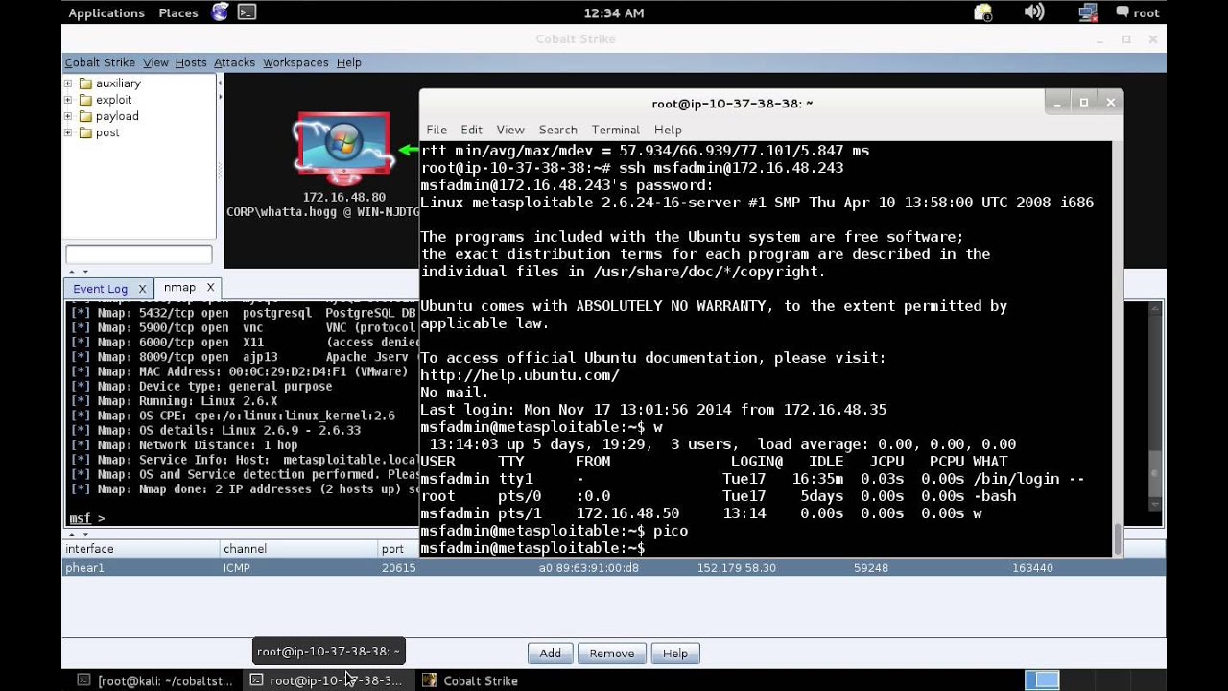Open the terminal File menu
1228x691 pixels.
437,130
